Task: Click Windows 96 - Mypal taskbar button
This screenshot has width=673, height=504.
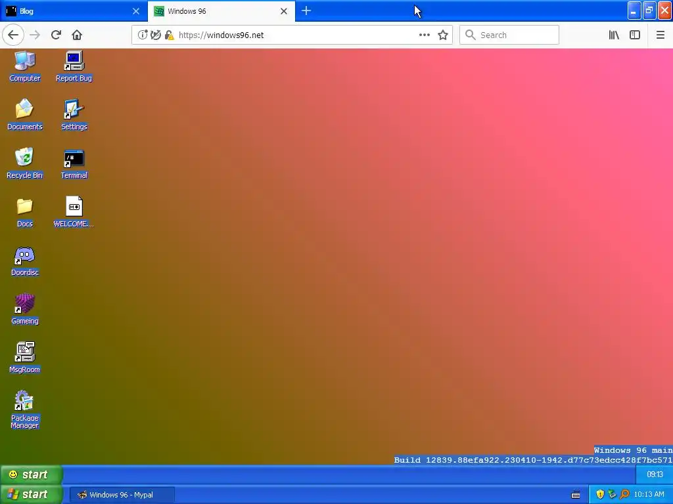Action: pos(122,495)
